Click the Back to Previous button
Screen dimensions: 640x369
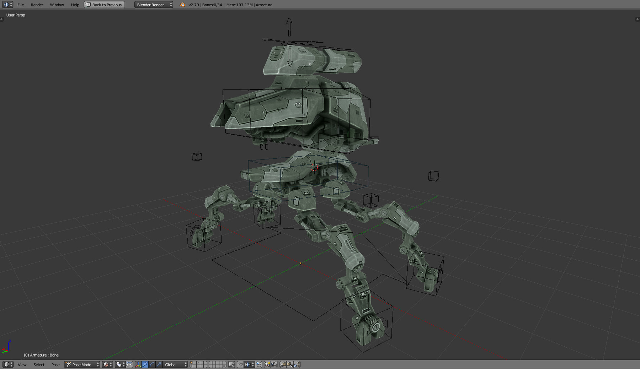tap(104, 5)
